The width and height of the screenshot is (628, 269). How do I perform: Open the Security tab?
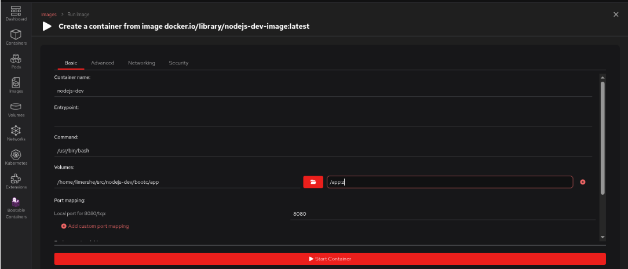click(x=178, y=63)
